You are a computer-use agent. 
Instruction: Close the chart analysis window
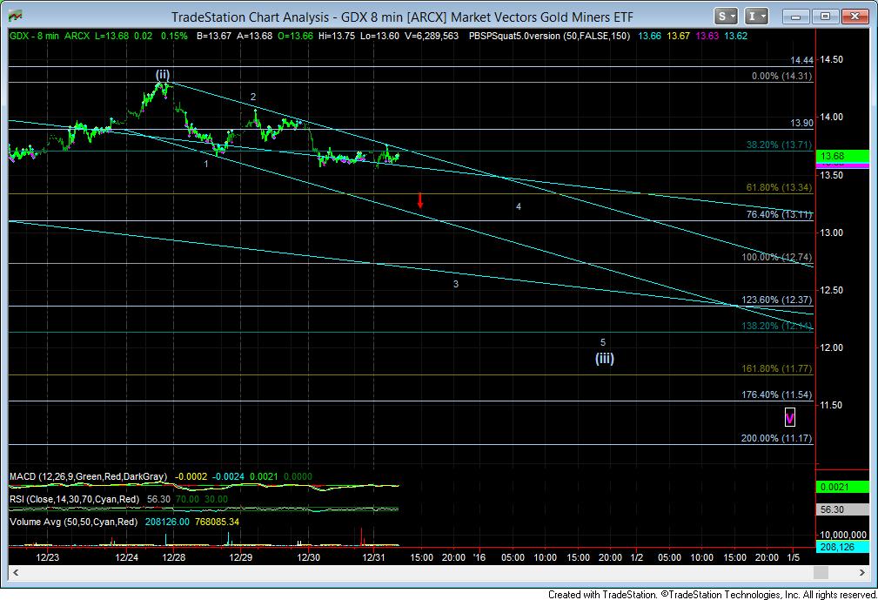click(x=854, y=17)
